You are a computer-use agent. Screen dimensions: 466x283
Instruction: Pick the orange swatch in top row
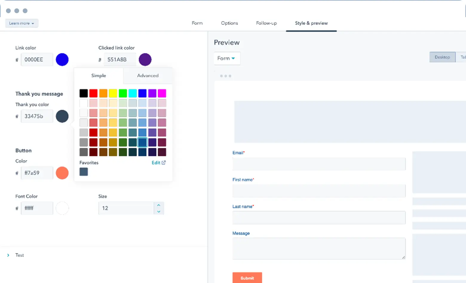pos(103,93)
